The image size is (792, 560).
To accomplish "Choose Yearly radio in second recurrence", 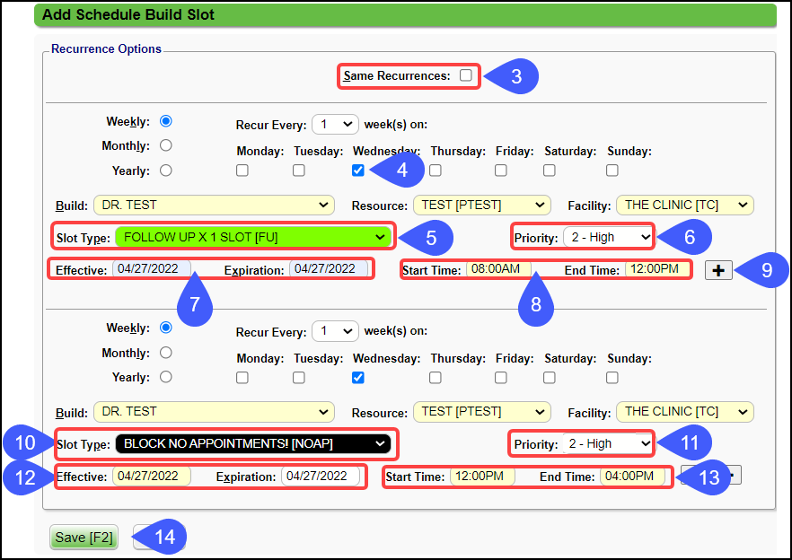I will (x=165, y=377).
